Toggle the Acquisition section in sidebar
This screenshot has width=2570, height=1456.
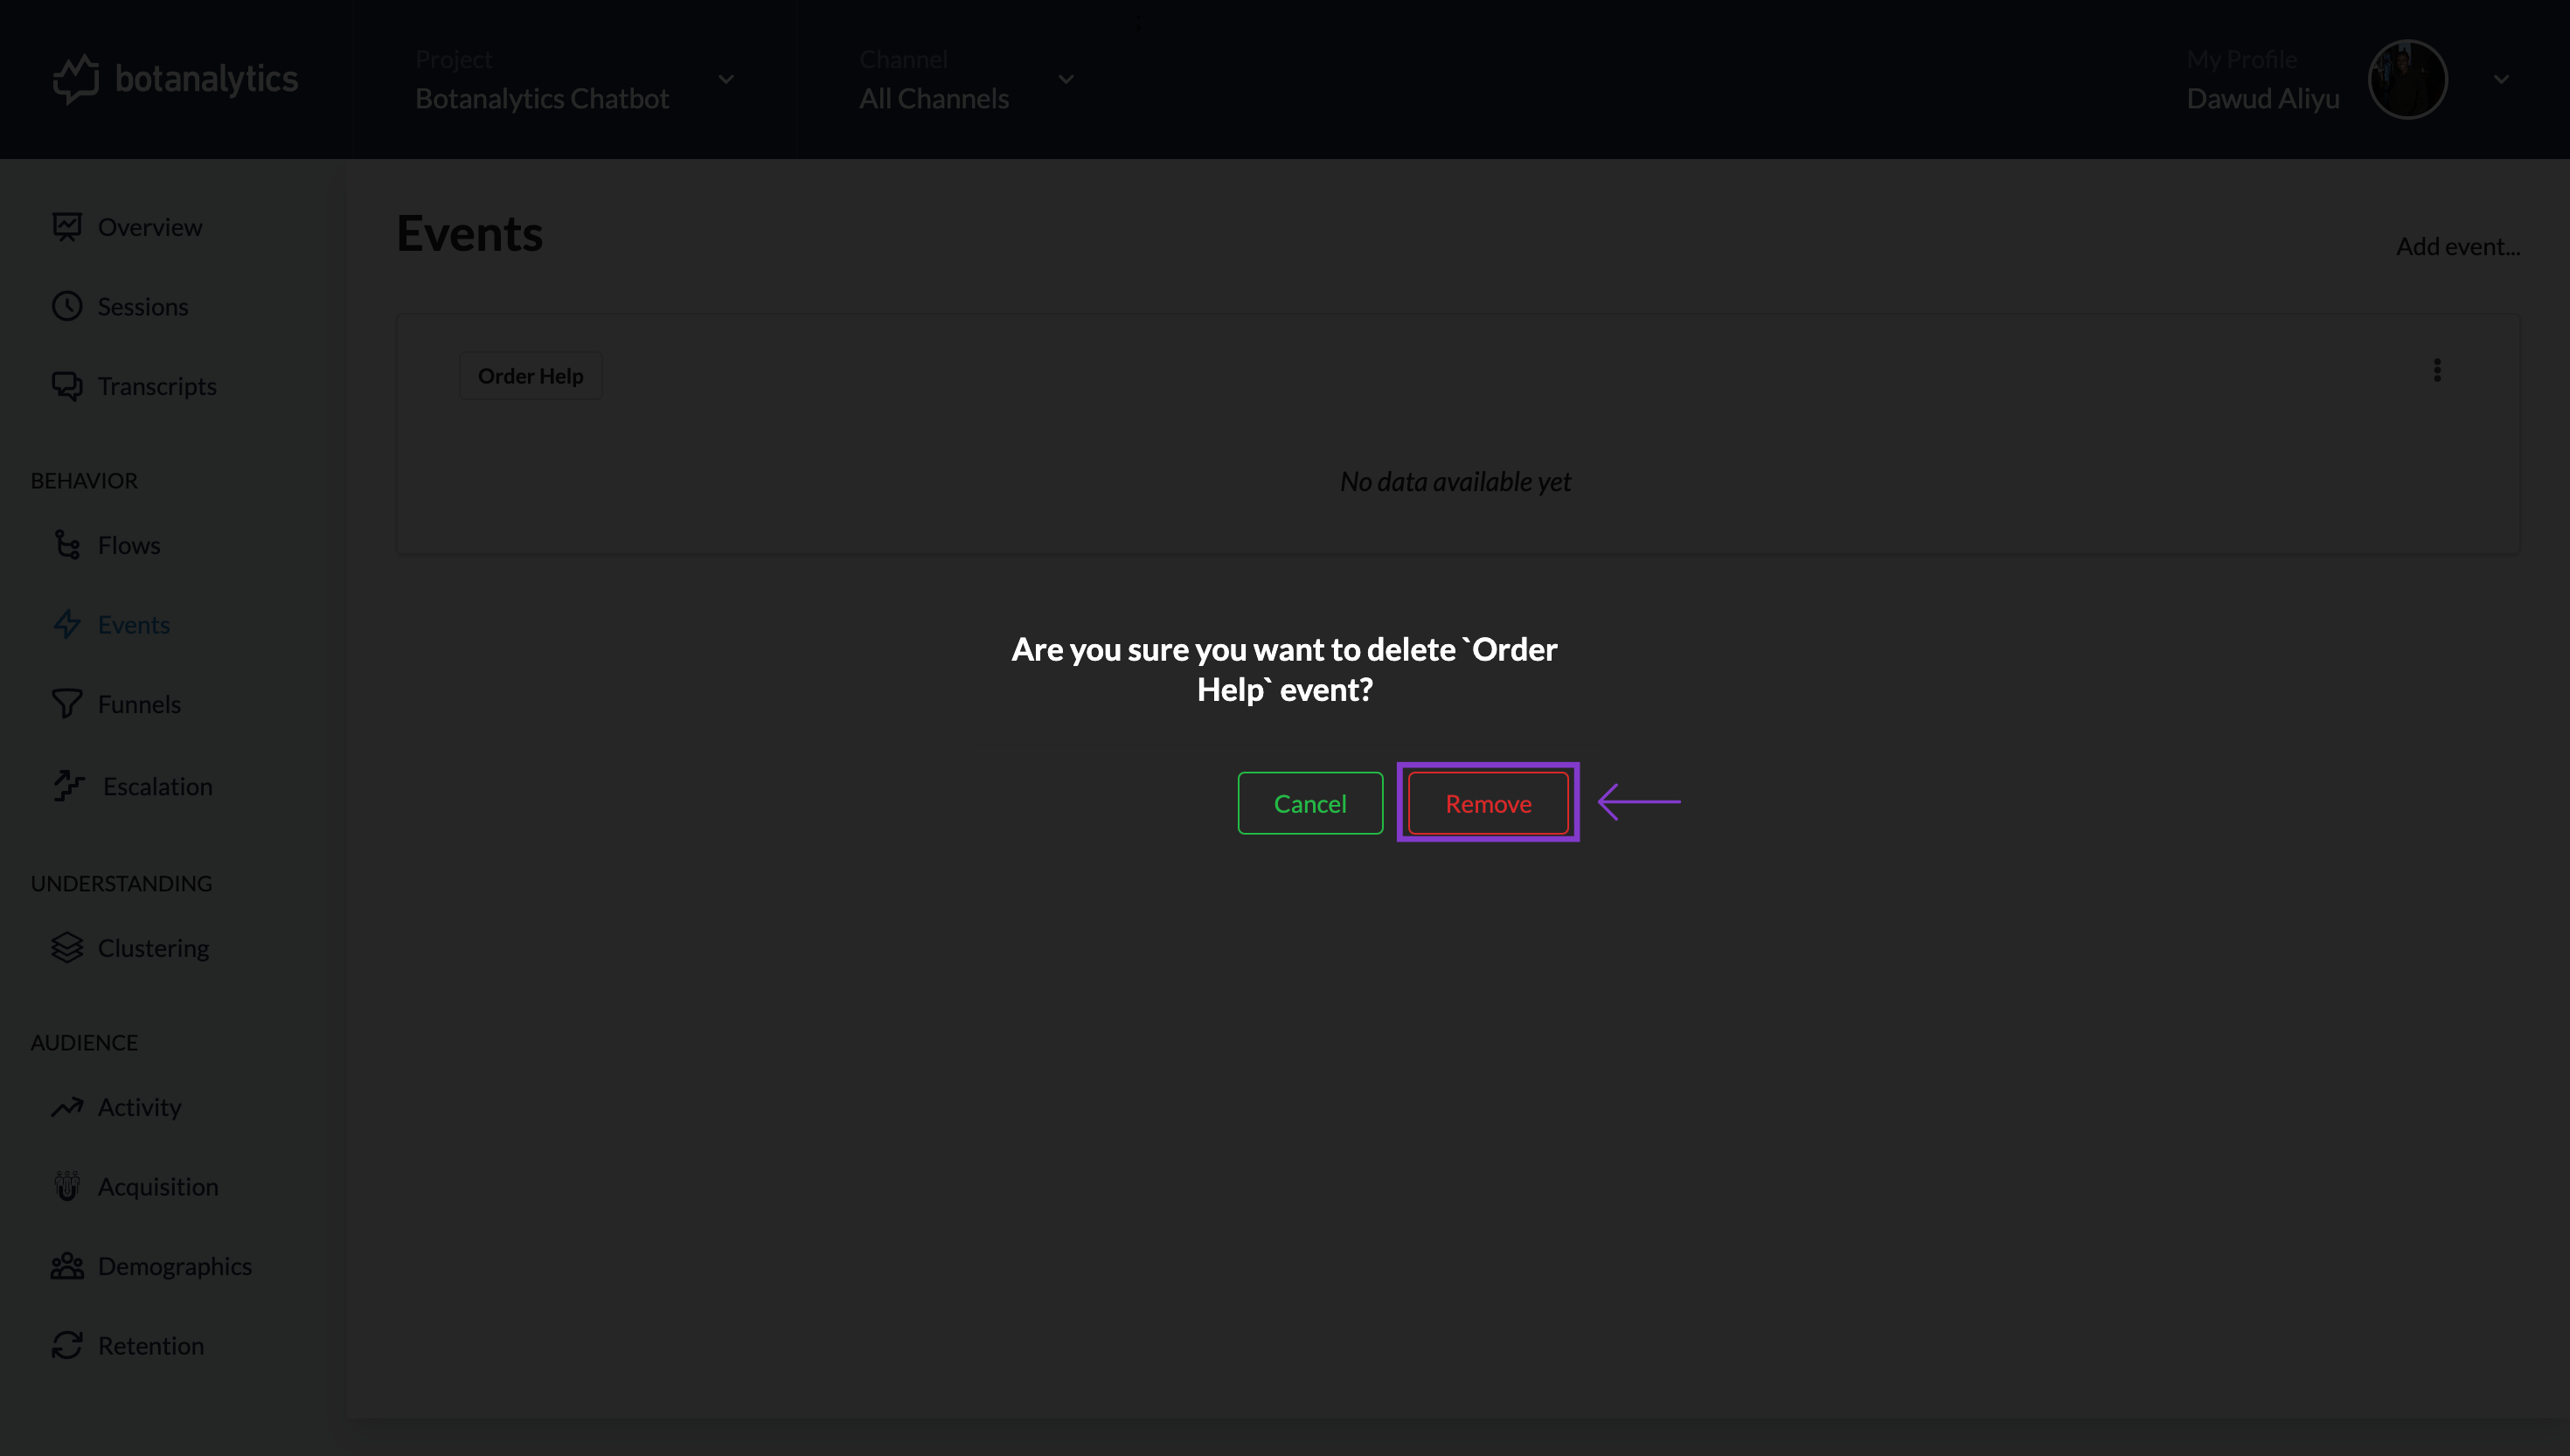coord(157,1186)
